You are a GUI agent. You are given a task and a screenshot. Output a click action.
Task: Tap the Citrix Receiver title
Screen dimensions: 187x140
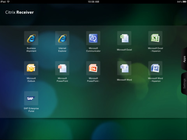coord(19,12)
